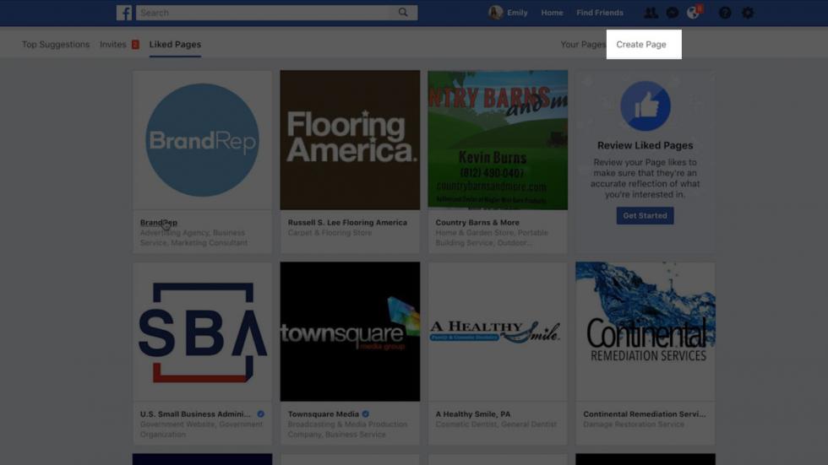Open the Notifications globe icon
Image resolution: width=828 pixels, height=465 pixels.
click(x=693, y=13)
